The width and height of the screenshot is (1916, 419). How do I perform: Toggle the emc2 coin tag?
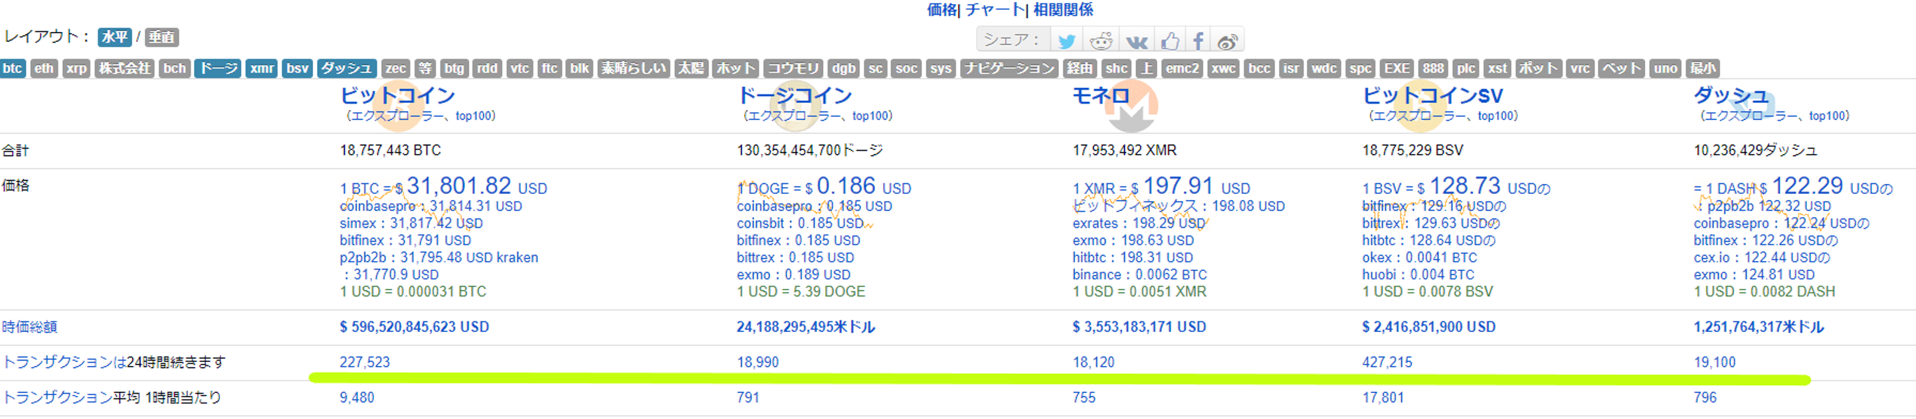click(1182, 68)
